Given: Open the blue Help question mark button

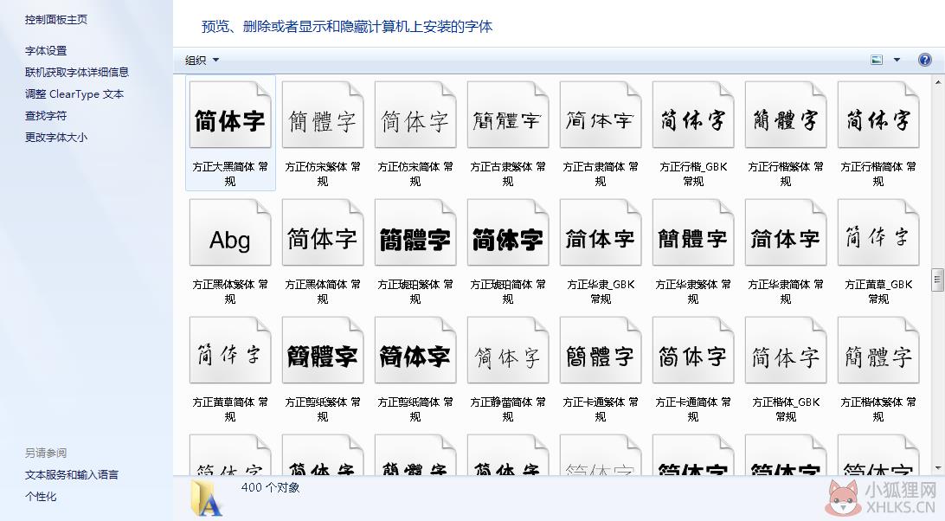Looking at the screenshot, I should click(x=924, y=60).
